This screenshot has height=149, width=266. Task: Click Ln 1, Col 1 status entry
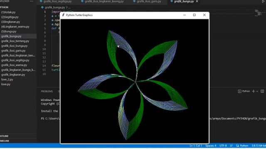coord(196,146)
